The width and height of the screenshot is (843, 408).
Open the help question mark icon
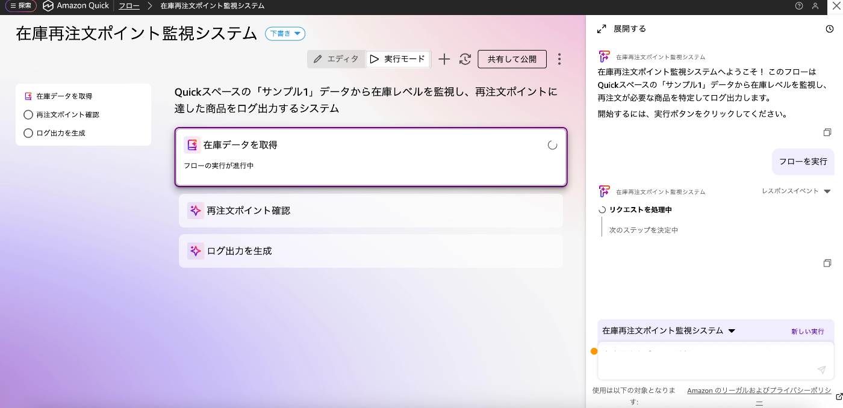[799, 6]
